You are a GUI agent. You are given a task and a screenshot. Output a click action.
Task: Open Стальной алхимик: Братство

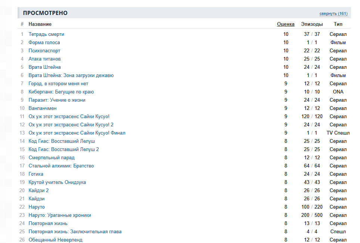pos(61,166)
